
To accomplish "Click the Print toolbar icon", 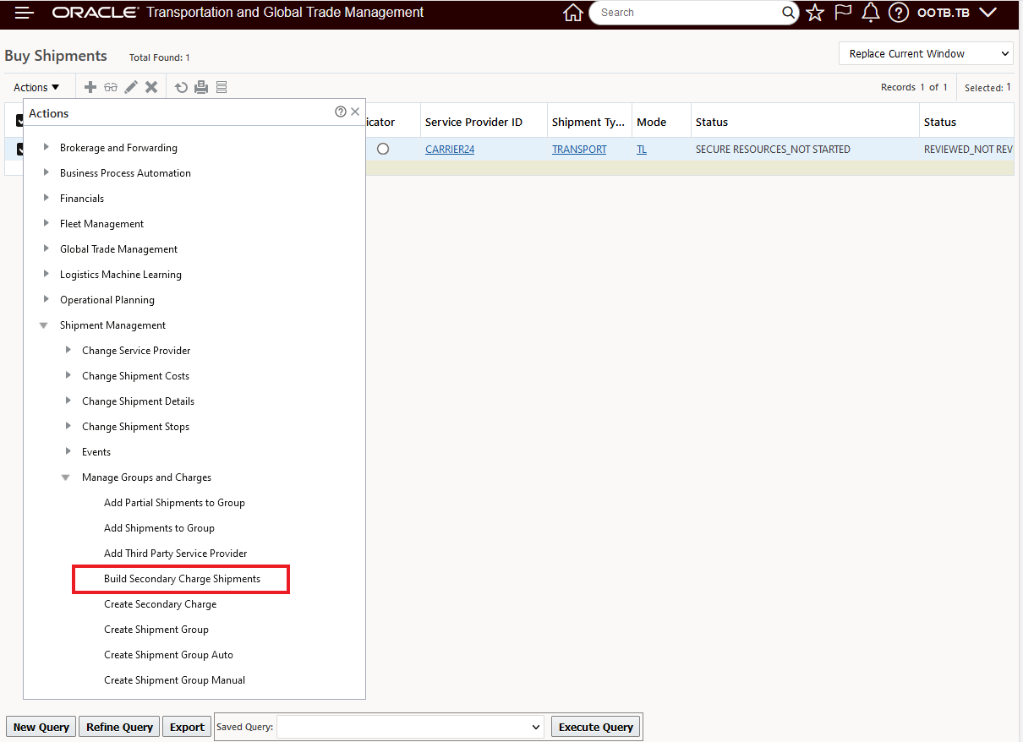I will coord(201,87).
